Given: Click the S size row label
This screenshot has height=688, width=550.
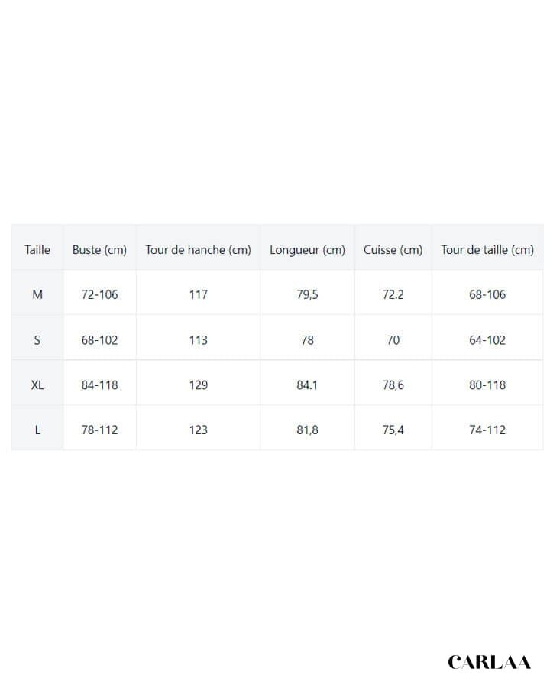Looking at the screenshot, I should [x=37, y=340].
